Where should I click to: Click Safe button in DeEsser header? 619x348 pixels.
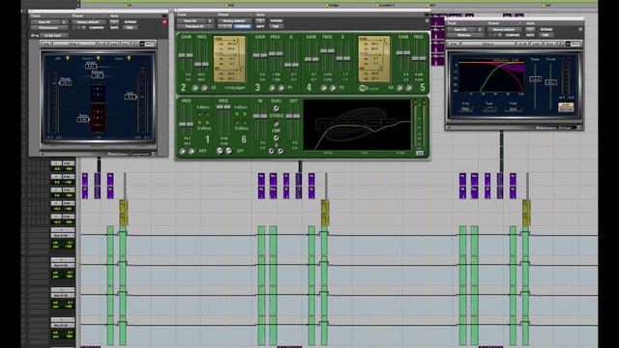(530, 35)
